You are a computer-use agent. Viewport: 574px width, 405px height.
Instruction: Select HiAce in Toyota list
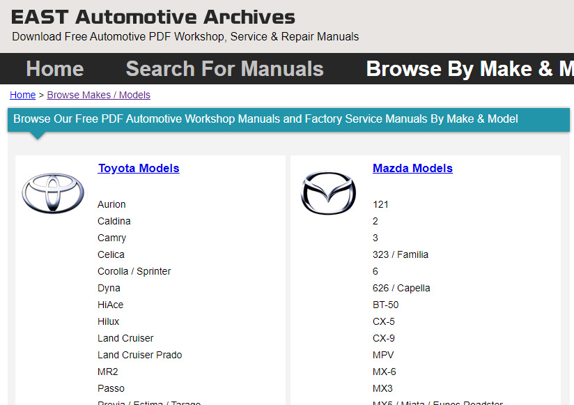point(111,305)
